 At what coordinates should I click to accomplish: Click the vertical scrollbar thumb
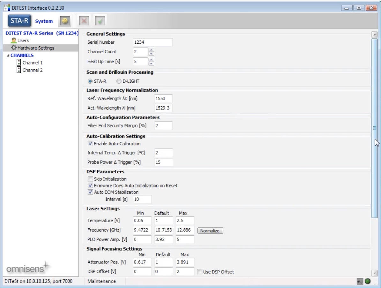pos(375,128)
